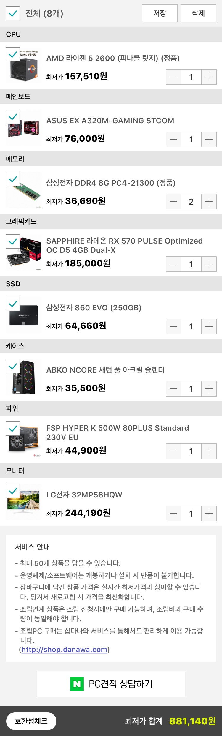Open the shop.danawa.com link
222x736 pixels.
coord(64,650)
